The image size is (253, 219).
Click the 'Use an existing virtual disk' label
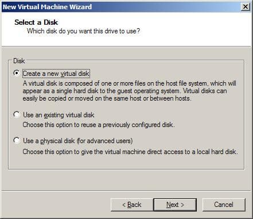point(59,115)
